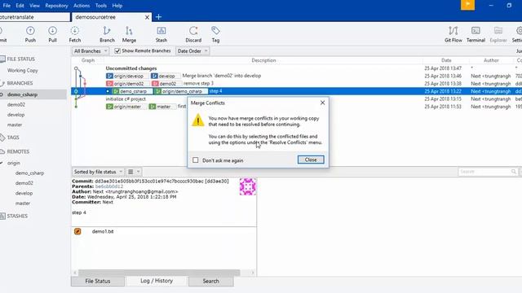
Task: Open the Explorer toolbar icon
Action: point(498,34)
